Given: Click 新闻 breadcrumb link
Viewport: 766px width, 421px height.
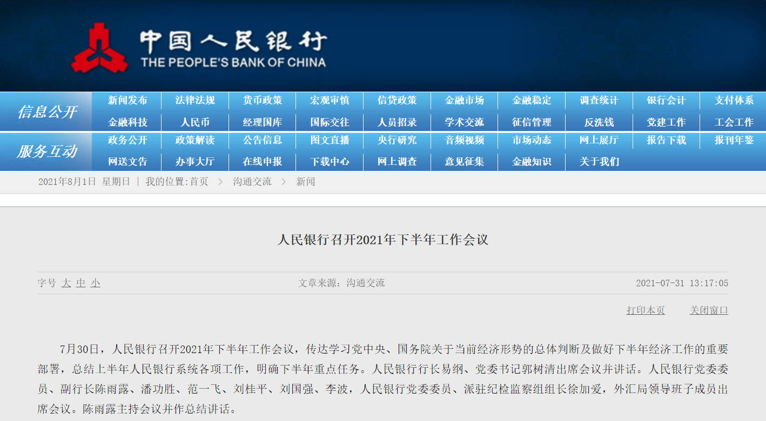Looking at the screenshot, I should [x=306, y=182].
